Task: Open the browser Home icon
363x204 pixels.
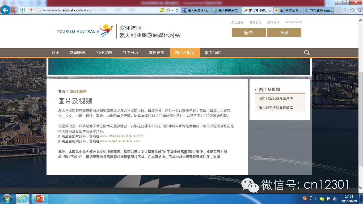Action: 346,10
